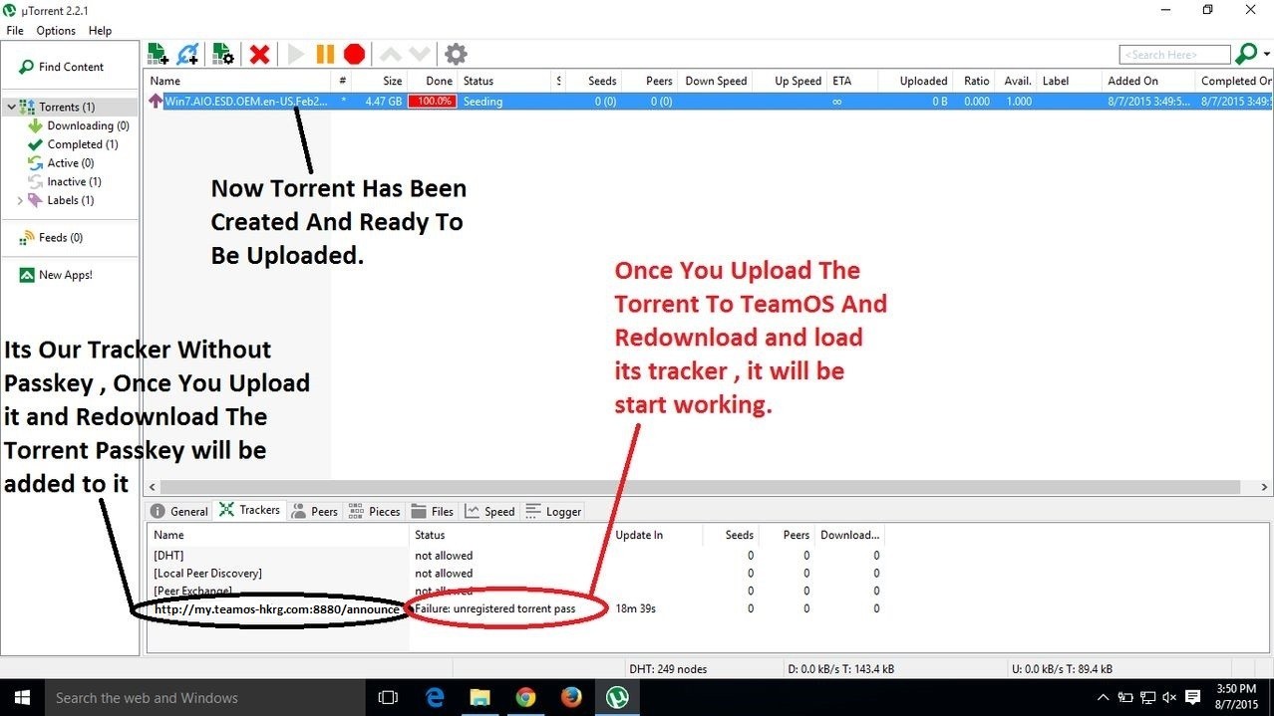This screenshot has width=1274, height=716.
Task: Switch to the General tab
Action: pyautogui.click(x=178, y=511)
